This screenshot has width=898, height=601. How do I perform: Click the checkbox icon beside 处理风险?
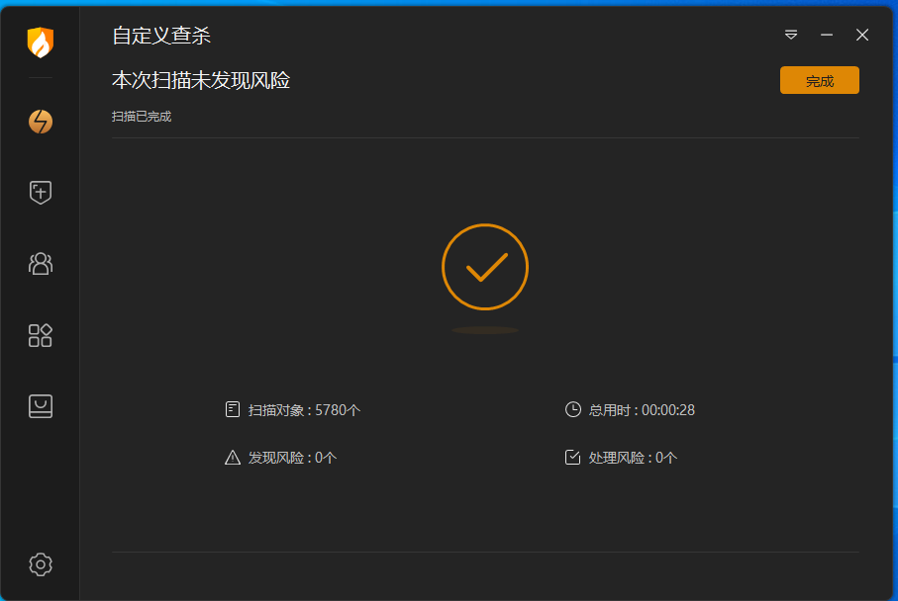coord(573,458)
